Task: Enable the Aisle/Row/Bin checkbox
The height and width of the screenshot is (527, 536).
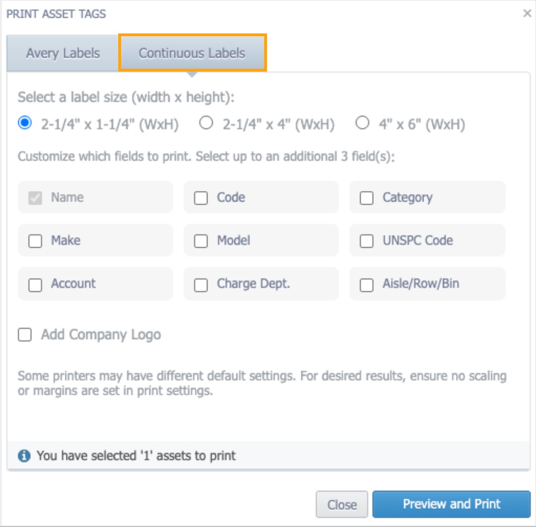Action: 366,285
